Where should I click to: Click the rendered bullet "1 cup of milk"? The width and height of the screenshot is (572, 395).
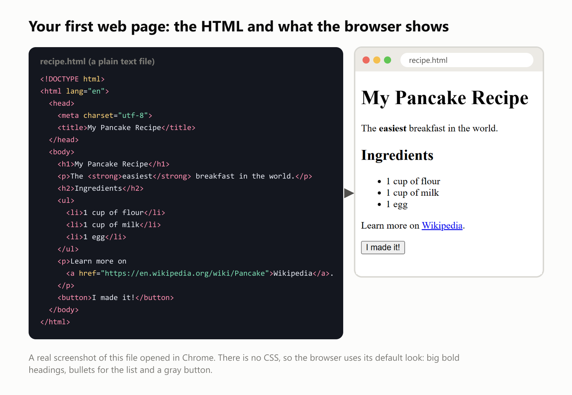click(x=412, y=193)
